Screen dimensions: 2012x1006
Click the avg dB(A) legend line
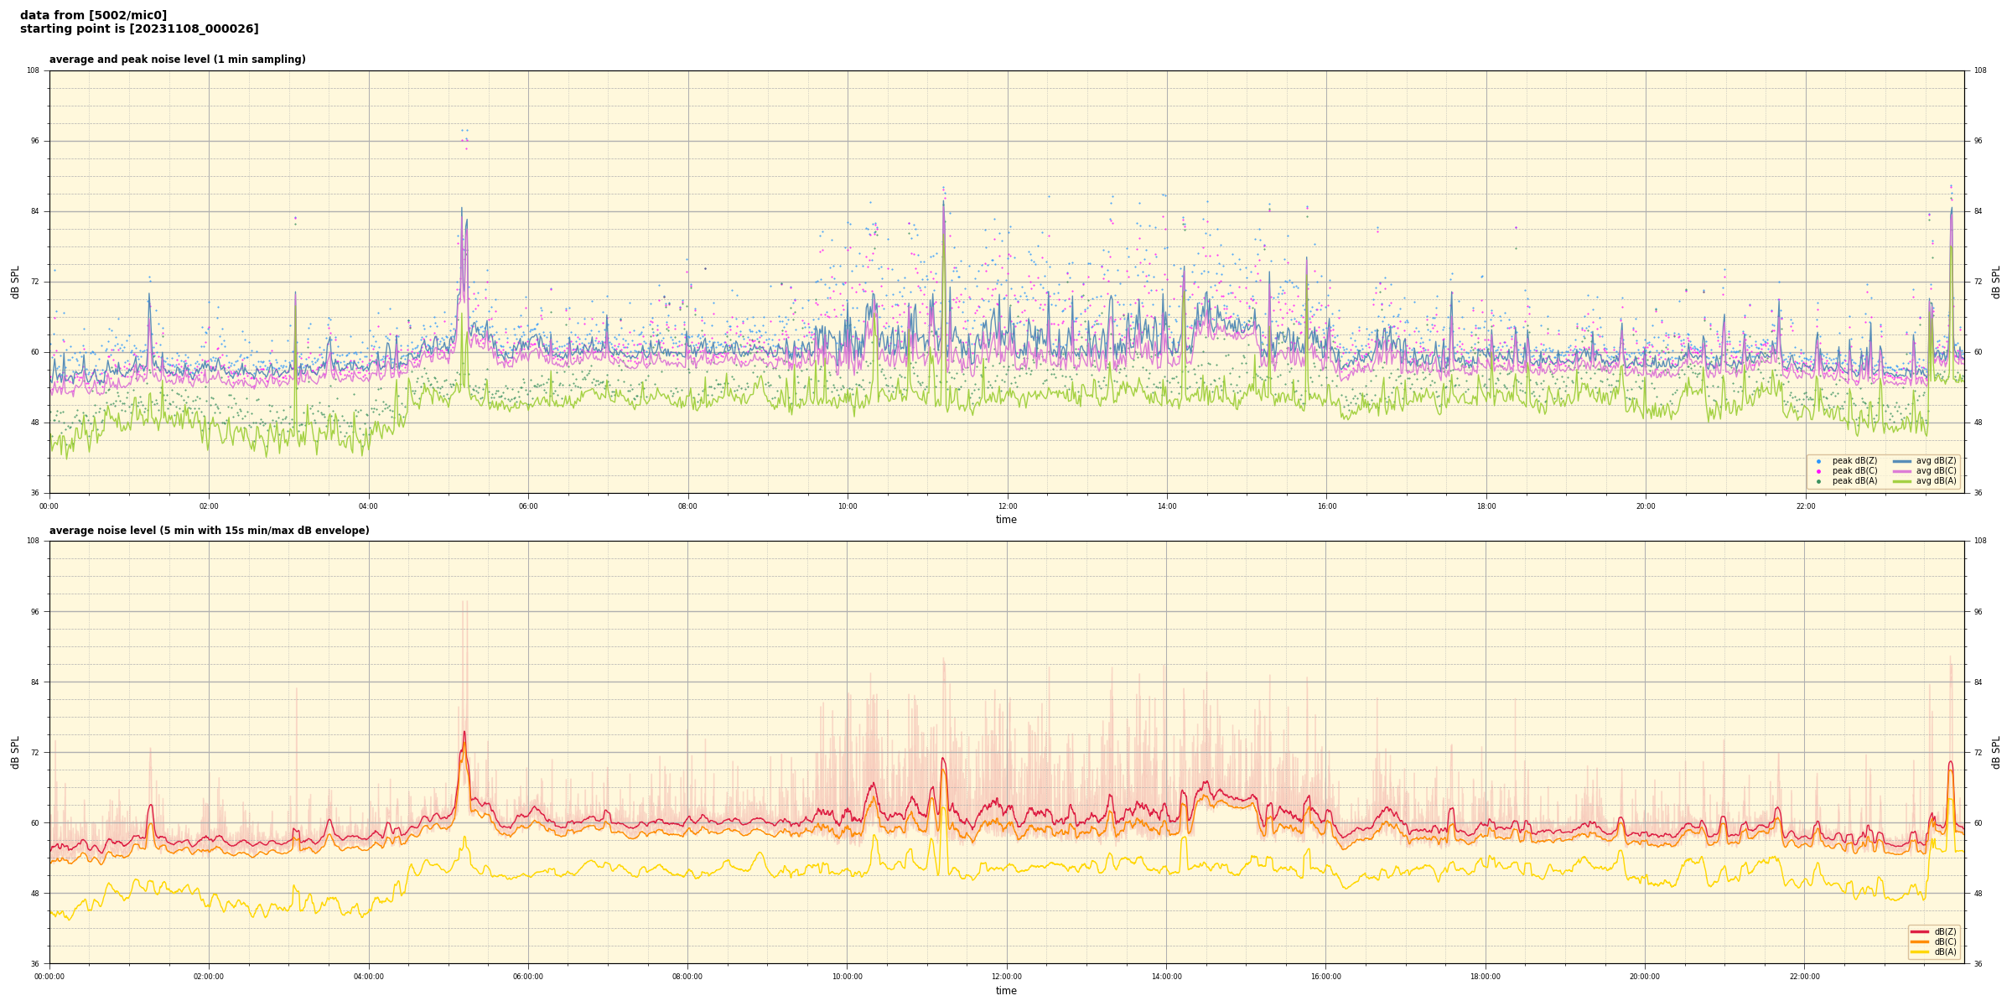1901,481
